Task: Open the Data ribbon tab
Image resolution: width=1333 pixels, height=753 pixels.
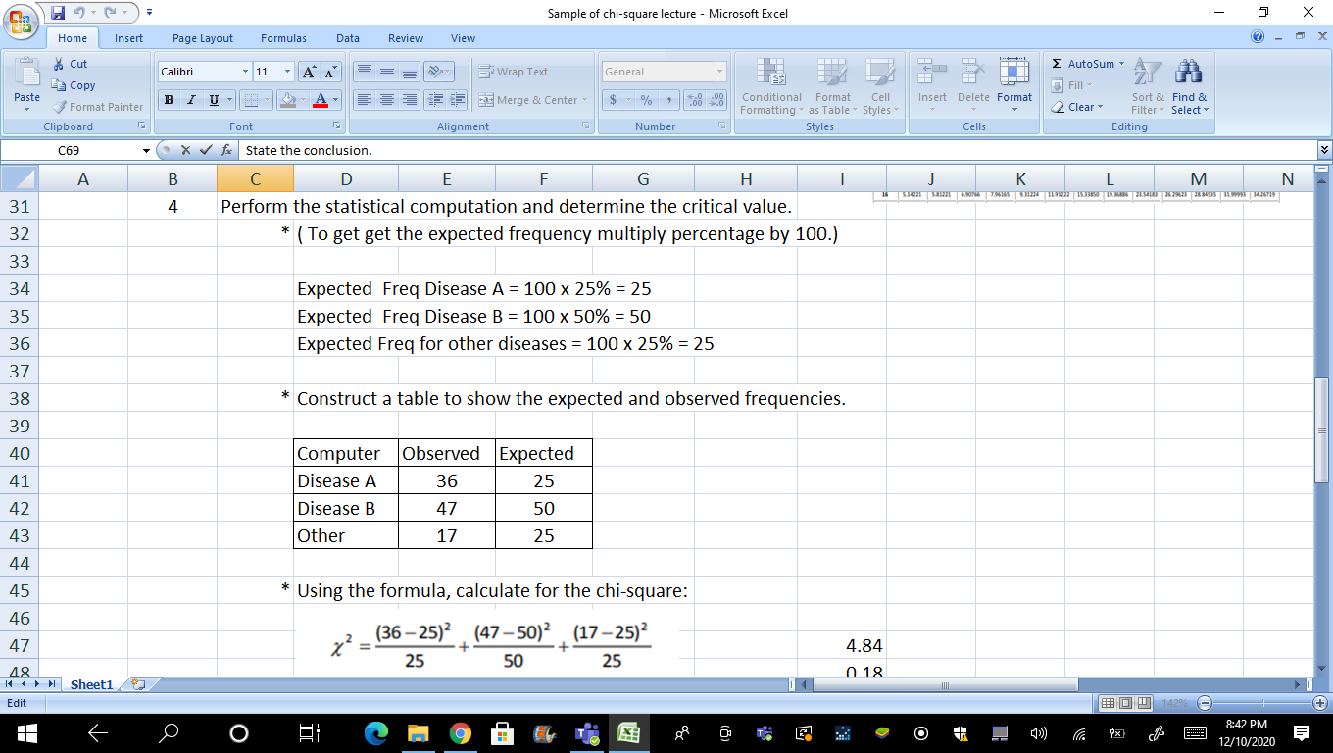Action: point(348,38)
